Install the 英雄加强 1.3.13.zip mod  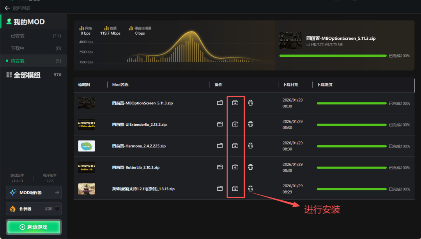point(235,188)
